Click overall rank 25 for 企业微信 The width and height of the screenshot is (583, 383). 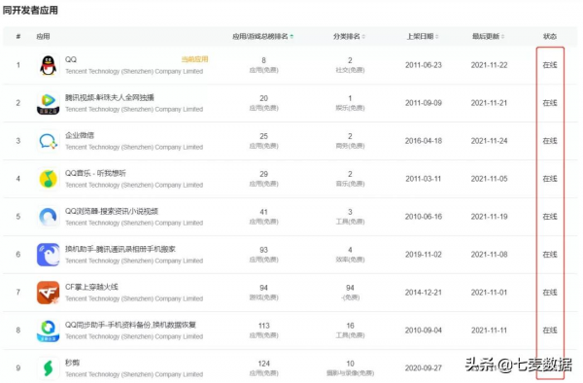[263, 136]
